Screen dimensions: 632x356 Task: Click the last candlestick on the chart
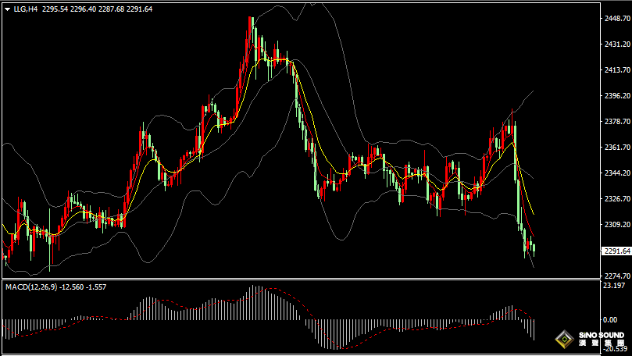pyautogui.click(x=534, y=248)
